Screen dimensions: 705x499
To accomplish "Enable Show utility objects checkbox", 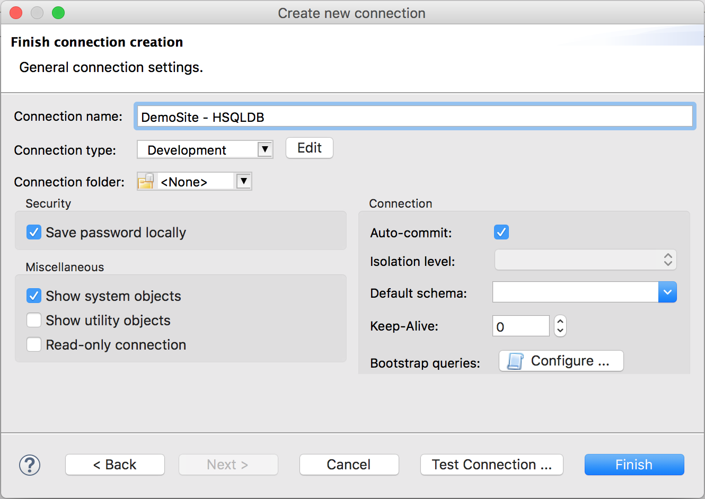I will point(34,320).
